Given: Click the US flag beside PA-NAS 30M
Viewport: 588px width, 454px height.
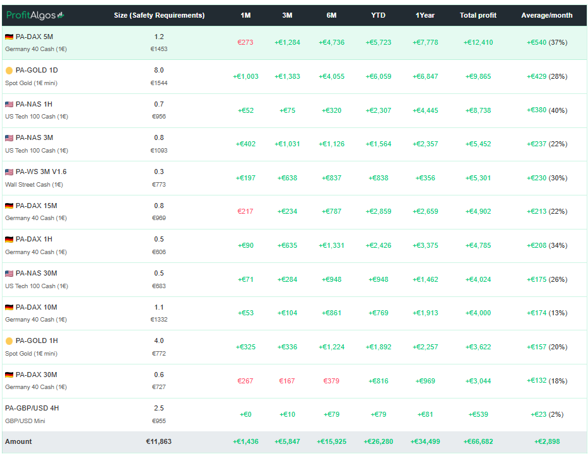Looking at the screenshot, I should pyautogui.click(x=9, y=274).
